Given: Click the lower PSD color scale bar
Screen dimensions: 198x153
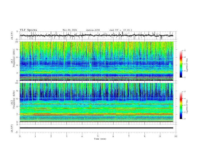Looking at the screenshot, I should (181, 105).
